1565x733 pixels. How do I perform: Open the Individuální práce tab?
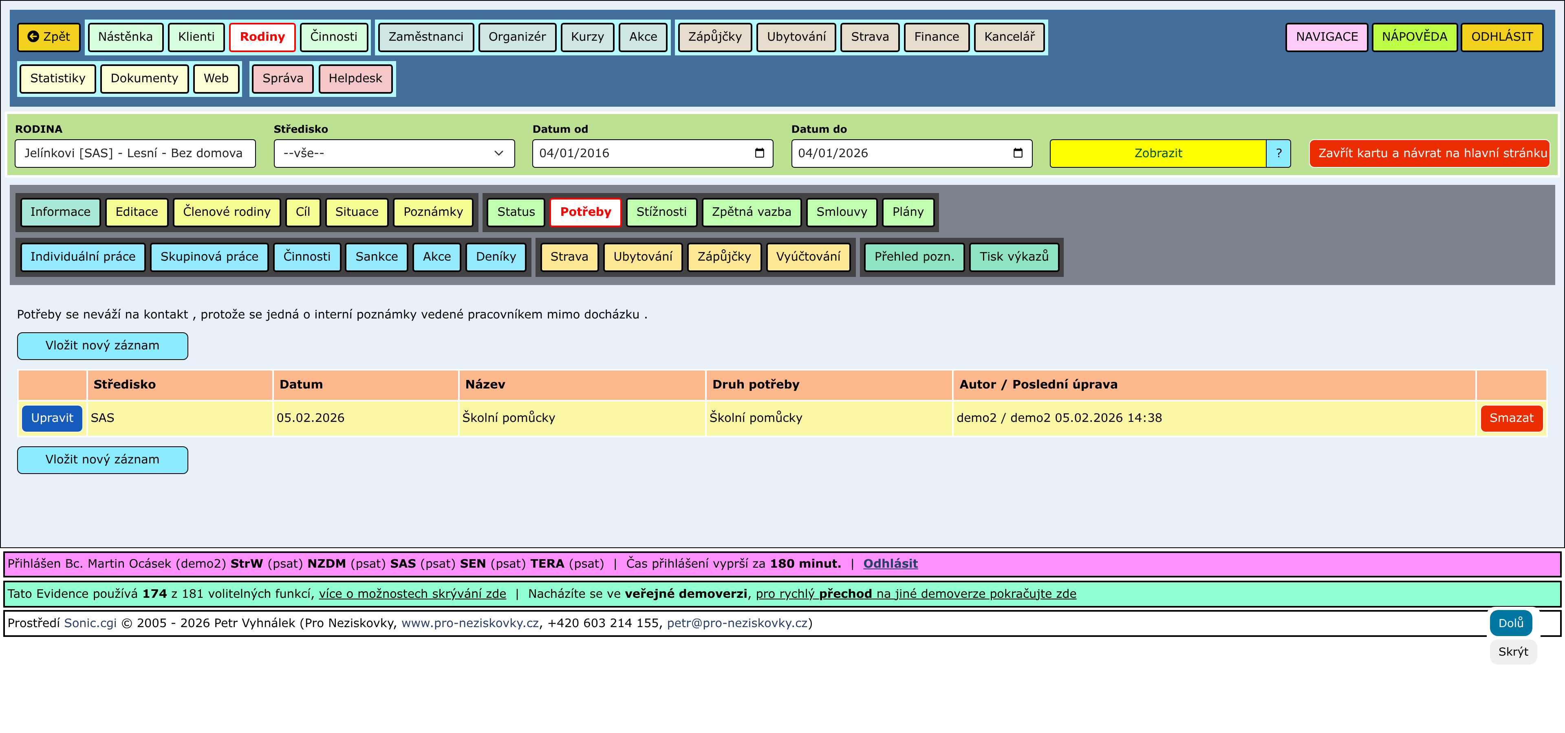83,257
